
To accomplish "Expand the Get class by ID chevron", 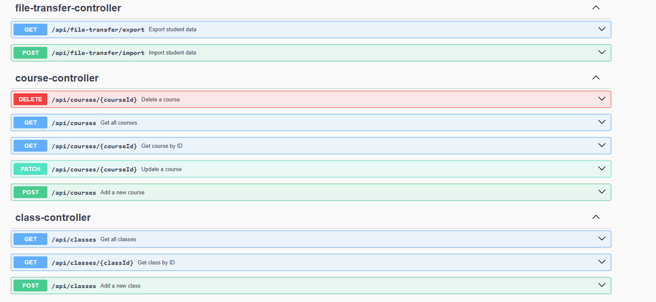I will click(602, 262).
